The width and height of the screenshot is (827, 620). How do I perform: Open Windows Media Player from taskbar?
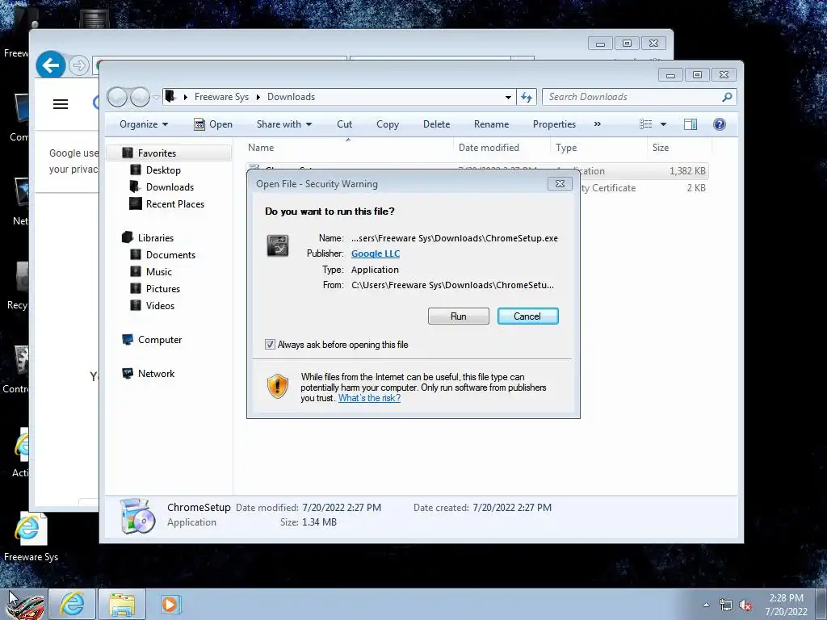tap(170, 604)
